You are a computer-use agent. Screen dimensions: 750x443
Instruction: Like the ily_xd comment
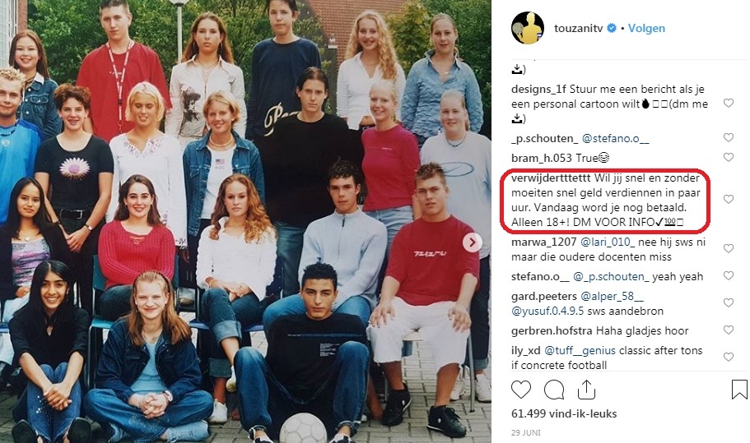728,357
